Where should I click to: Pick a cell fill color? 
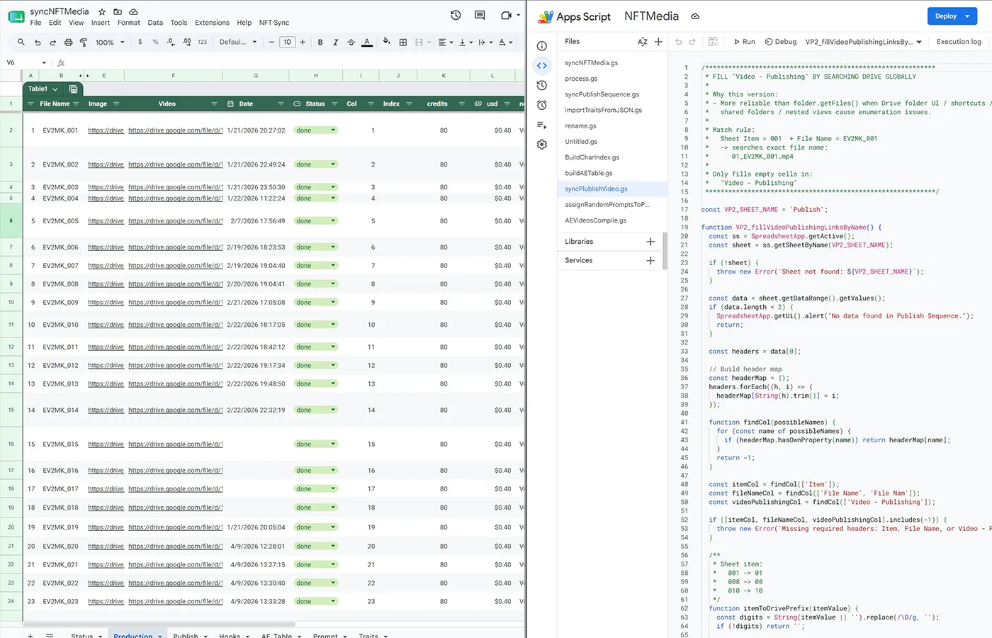386,43
